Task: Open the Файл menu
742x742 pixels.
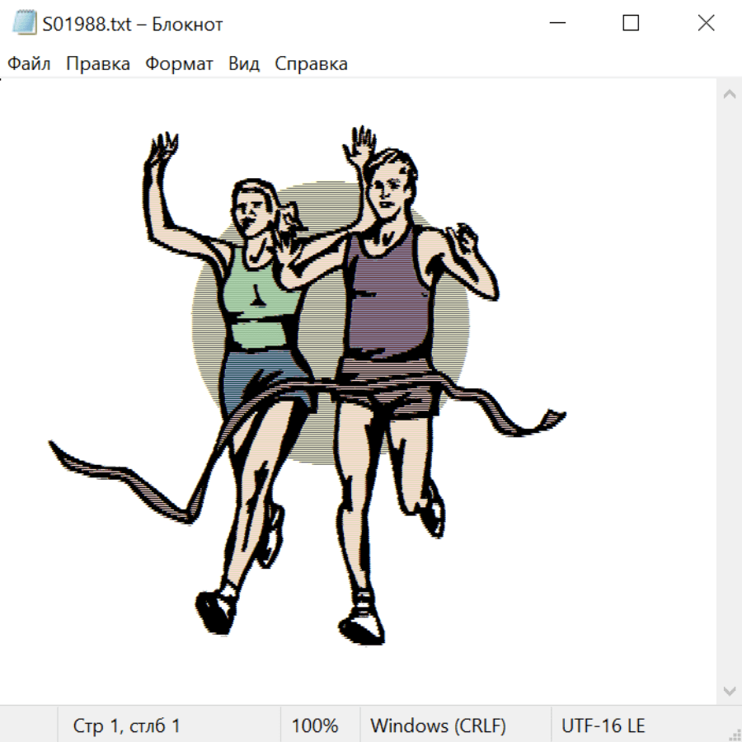Action: [x=29, y=64]
